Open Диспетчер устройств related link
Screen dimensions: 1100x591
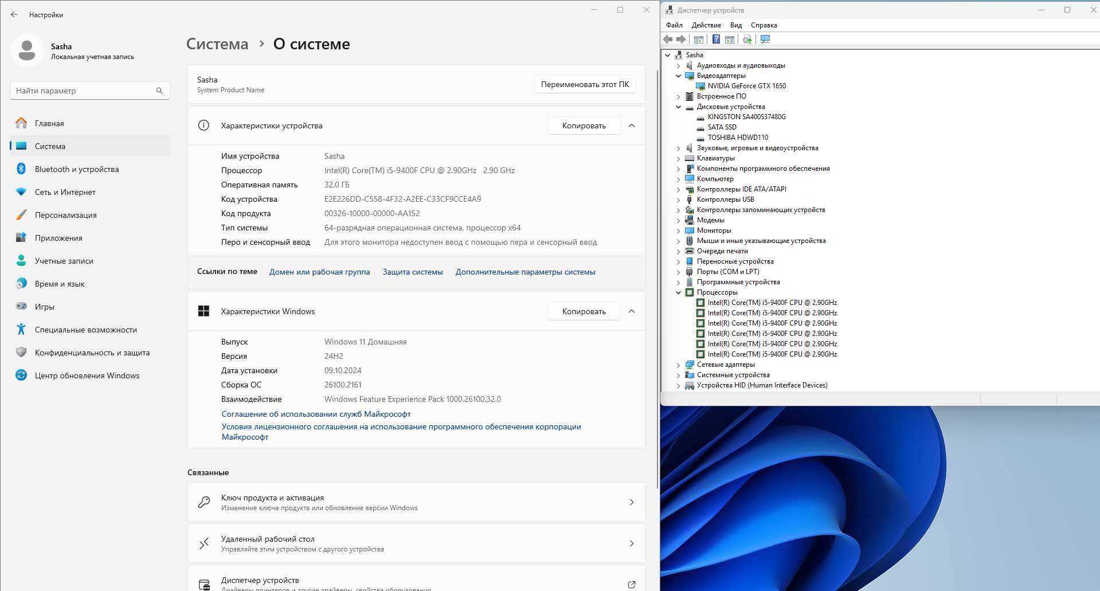click(x=416, y=579)
